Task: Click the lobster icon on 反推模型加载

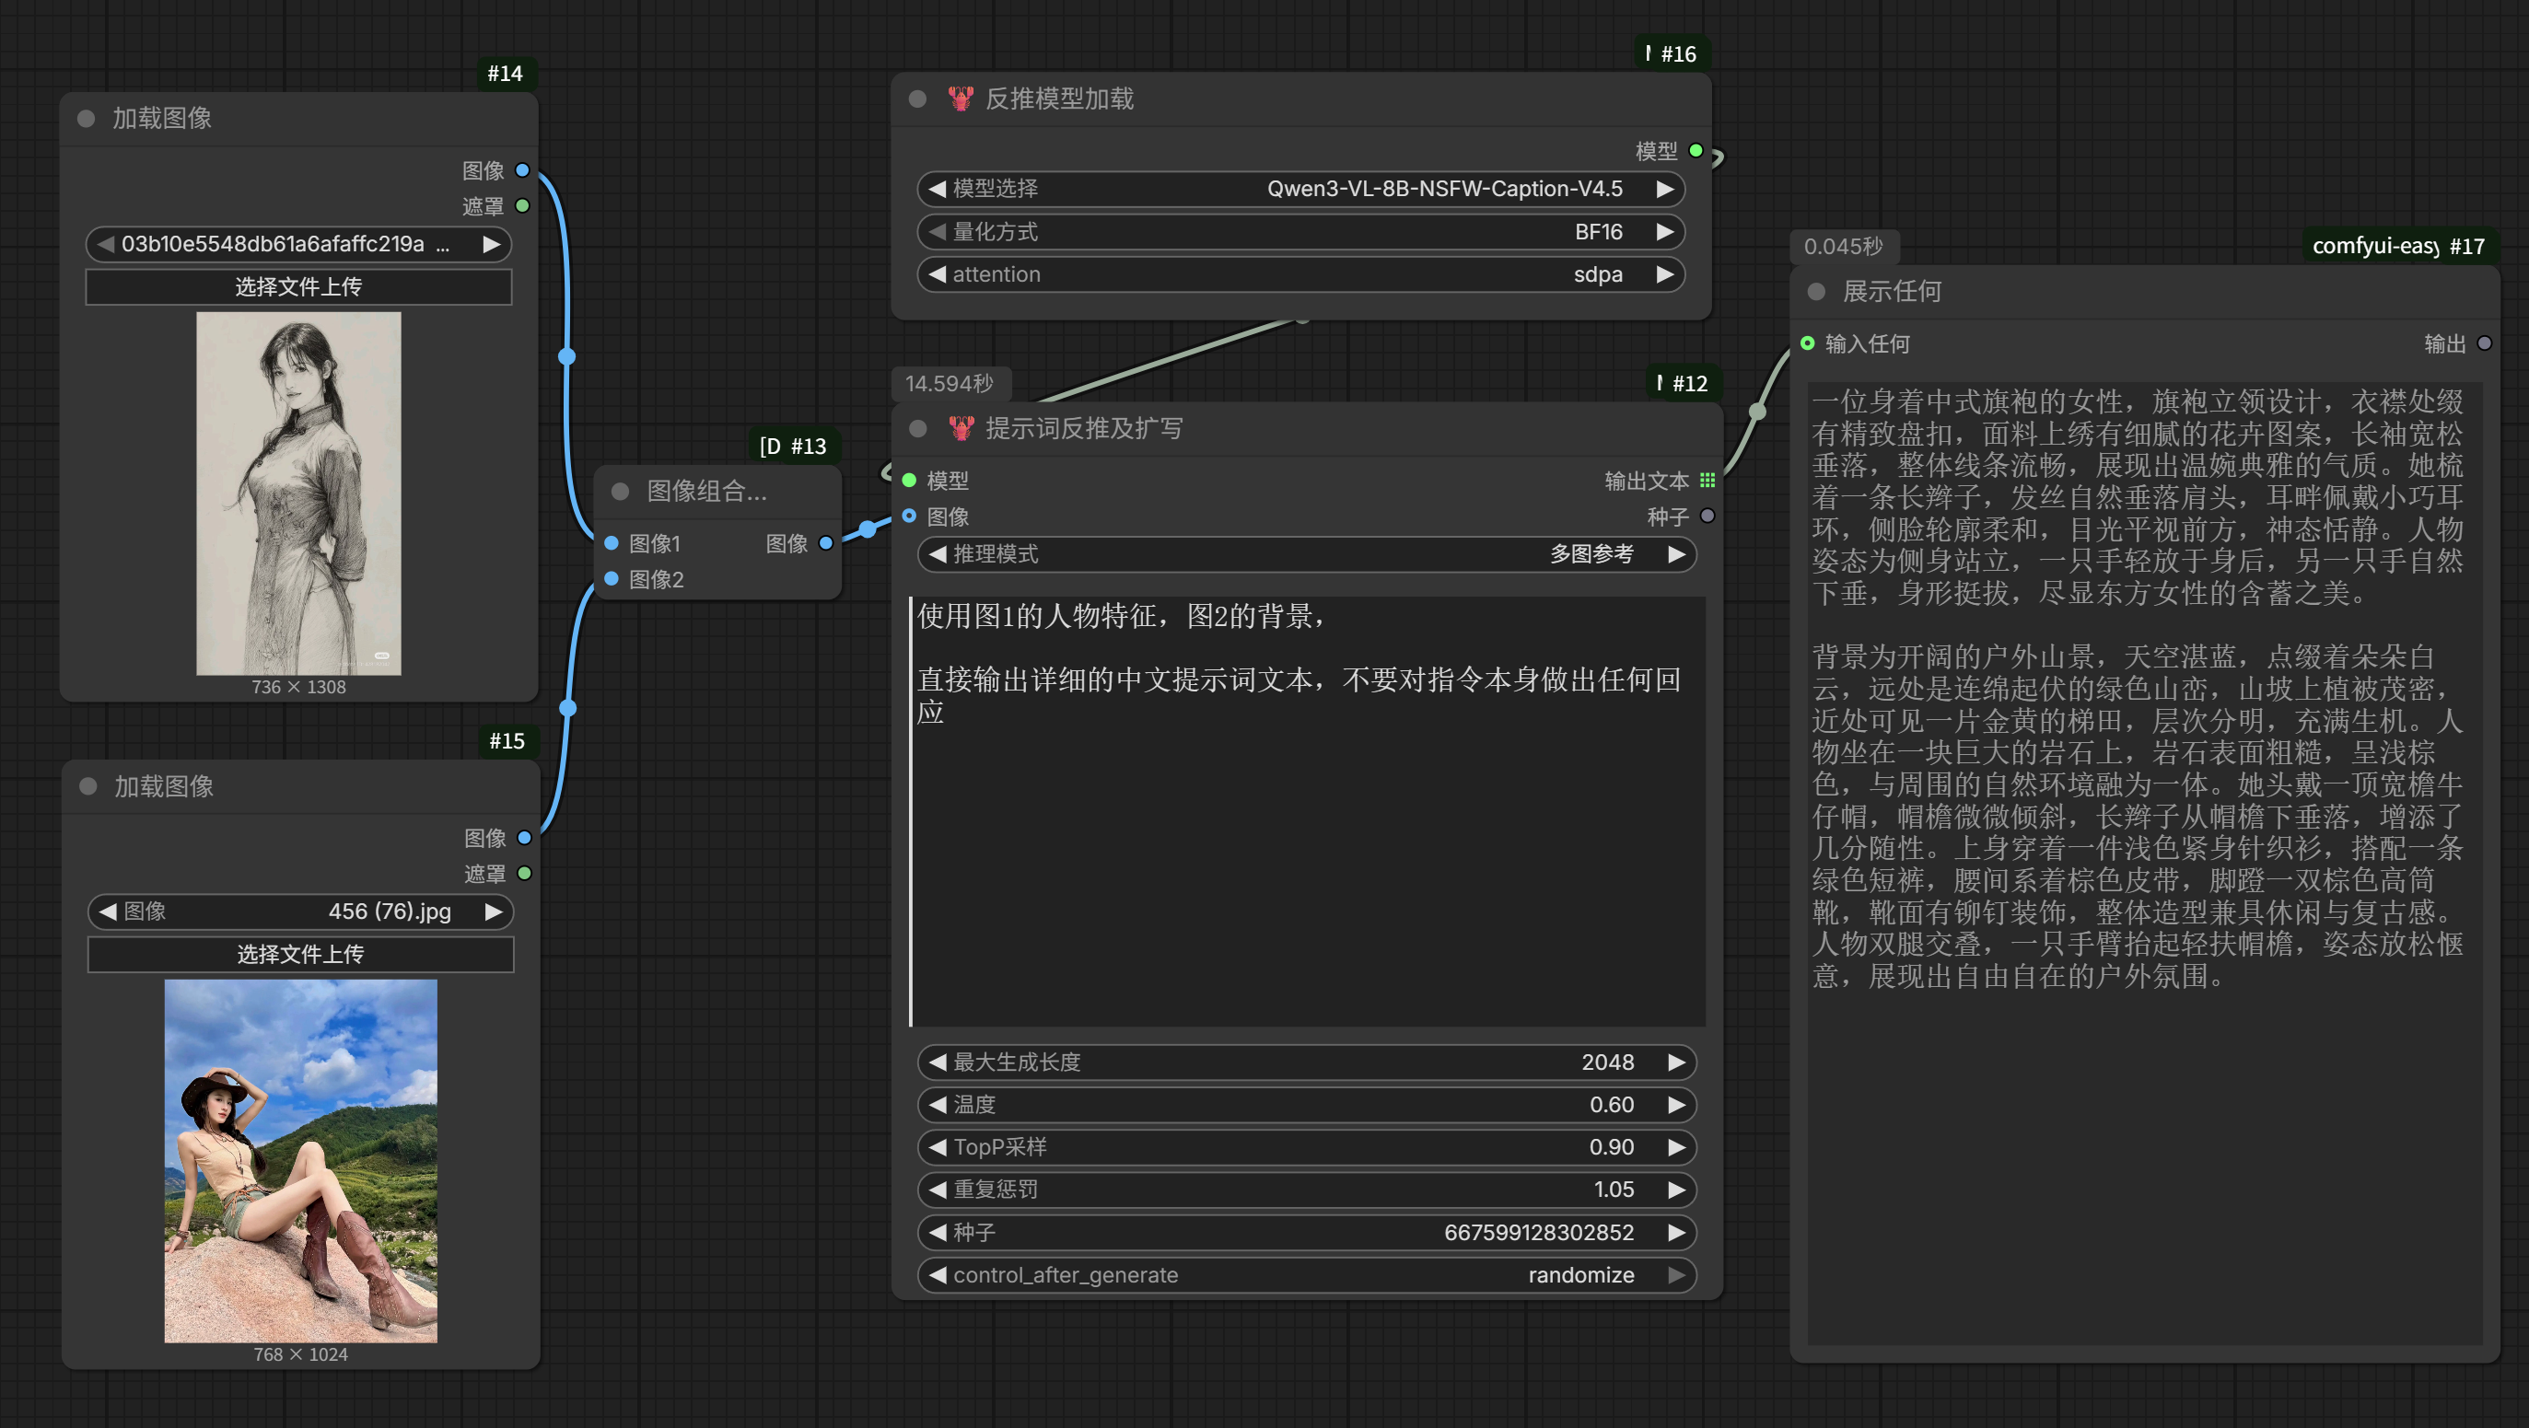Action: click(961, 99)
